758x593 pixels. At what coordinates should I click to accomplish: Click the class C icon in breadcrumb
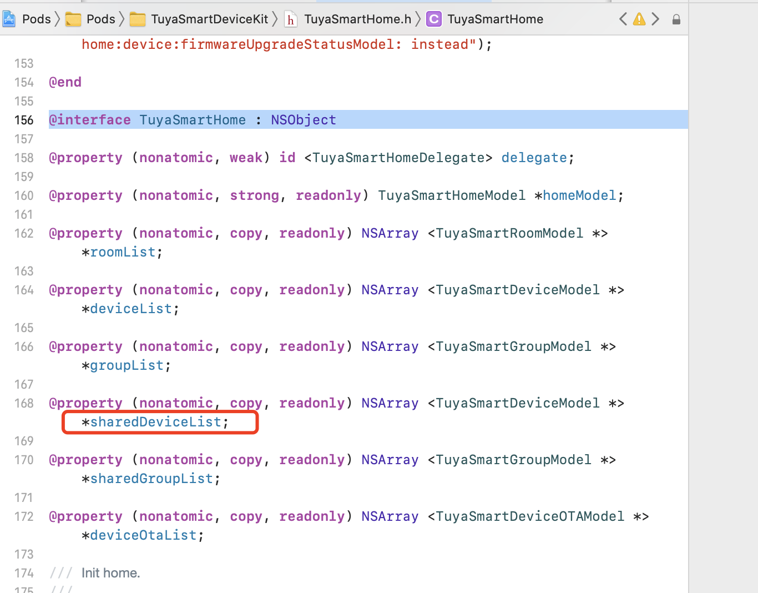(x=434, y=19)
